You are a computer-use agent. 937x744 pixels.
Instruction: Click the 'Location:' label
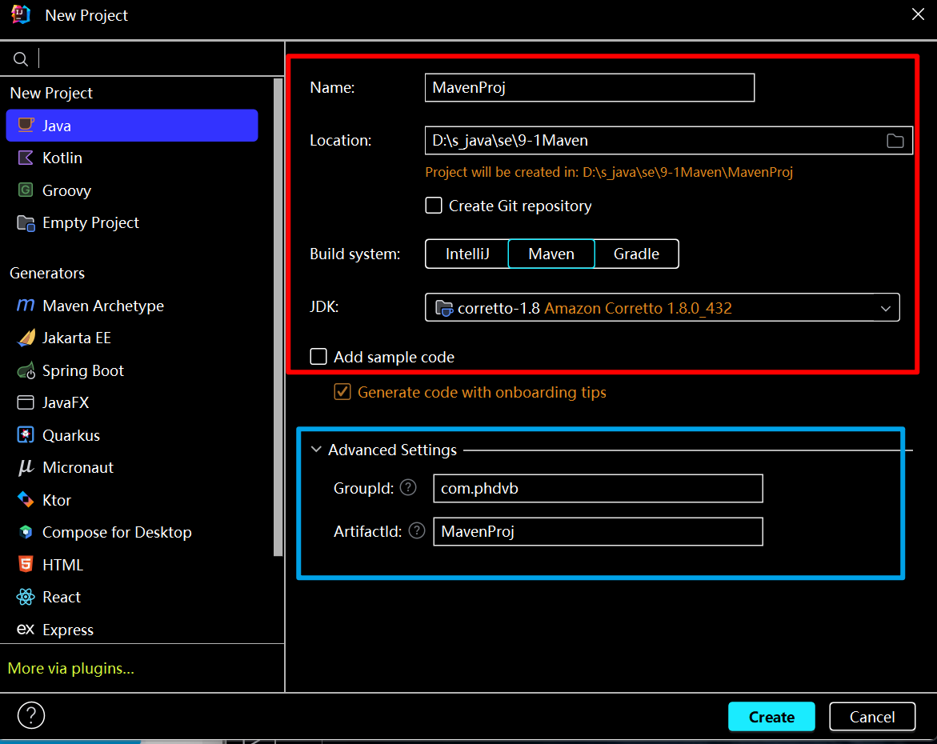click(x=341, y=141)
